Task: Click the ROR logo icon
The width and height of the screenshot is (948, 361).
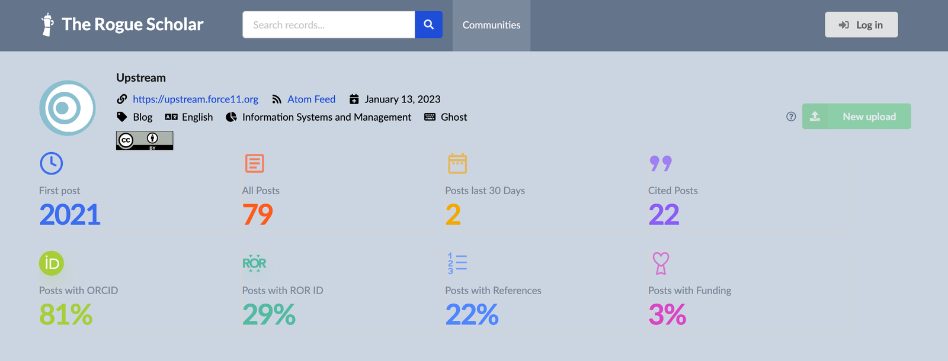Action: [254, 263]
